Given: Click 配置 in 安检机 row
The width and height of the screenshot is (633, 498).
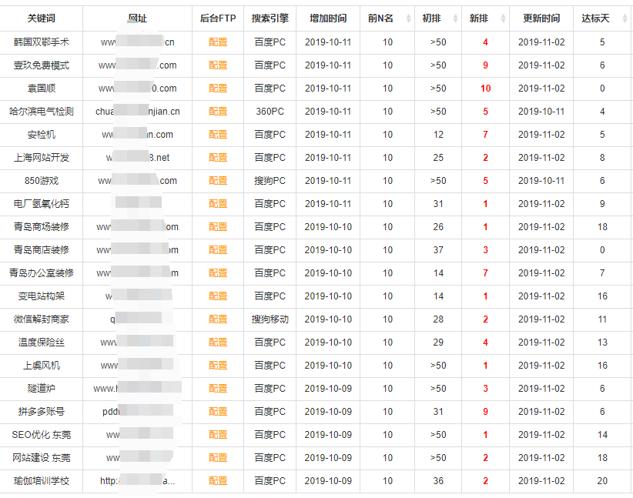Looking at the screenshot, I should coord(218,135).
